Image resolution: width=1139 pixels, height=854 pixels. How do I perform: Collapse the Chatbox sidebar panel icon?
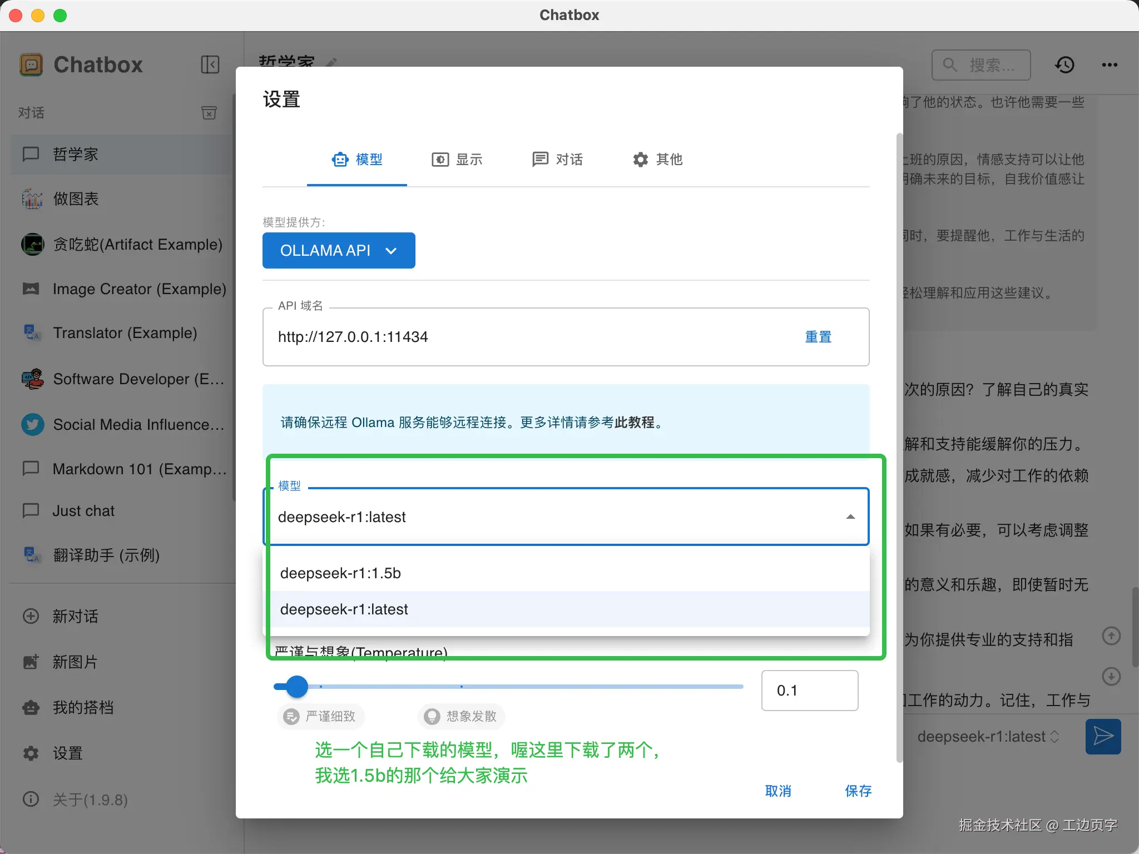[210, 64]
